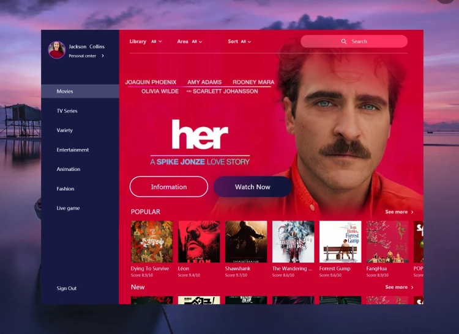The width and height of the screenshot is (459, 334).
Task: Open The Wandering Earth poster
Action: (293, 242)
